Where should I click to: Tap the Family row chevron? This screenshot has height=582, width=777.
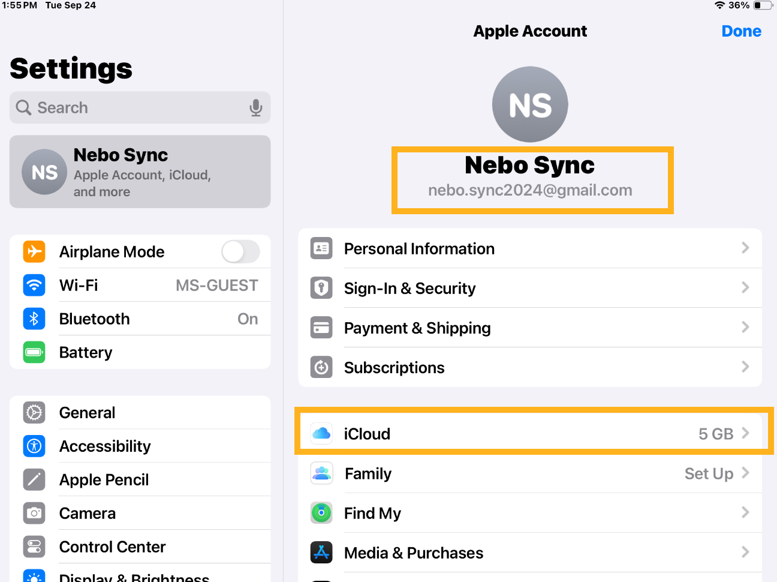(x=745, y=473)
